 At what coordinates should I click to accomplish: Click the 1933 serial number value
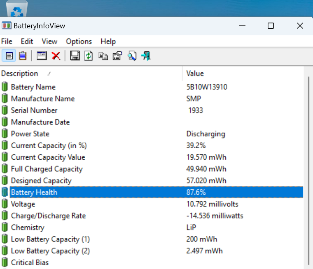coord(196,110)
